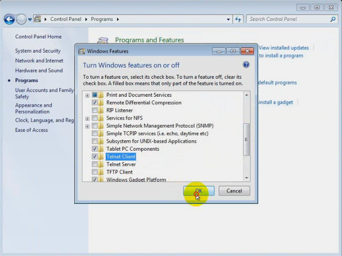This screenshot has height=256, width=342.
Task: Close the Windows Features dialog
Action: pyautogui.click(x=247, y=51)
